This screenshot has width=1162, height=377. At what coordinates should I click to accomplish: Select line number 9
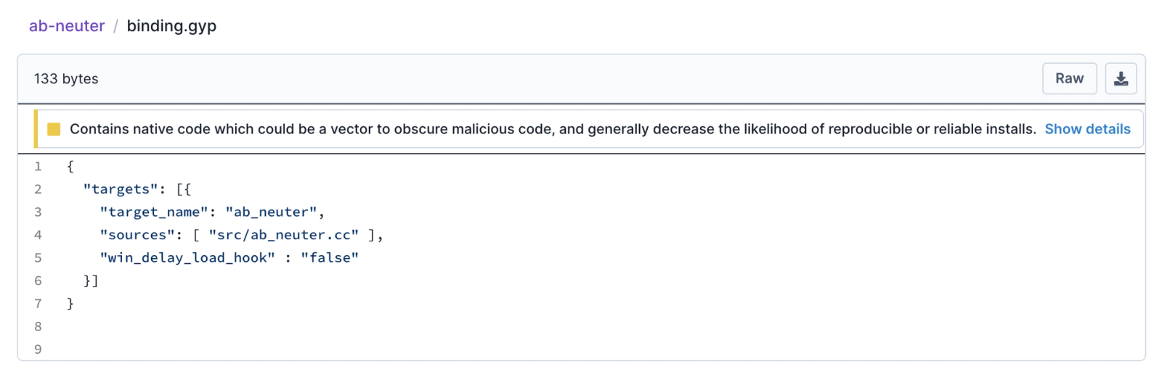click(x=38, y=349)
